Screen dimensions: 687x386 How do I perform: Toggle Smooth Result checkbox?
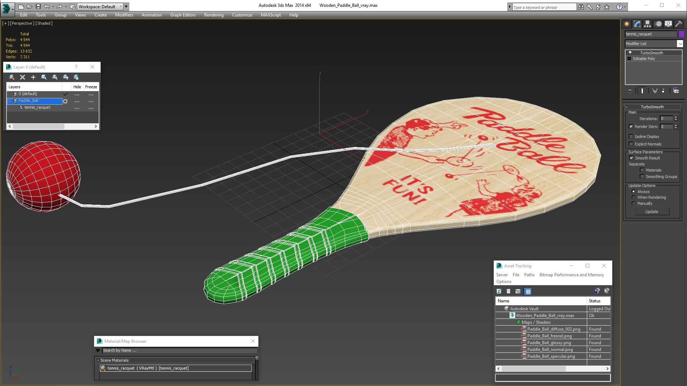(x=632, y=158)
